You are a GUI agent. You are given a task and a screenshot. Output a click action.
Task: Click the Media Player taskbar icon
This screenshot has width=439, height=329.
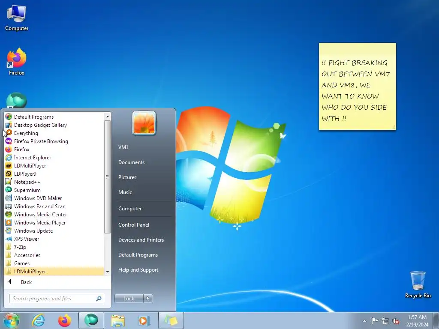(144, 320)
